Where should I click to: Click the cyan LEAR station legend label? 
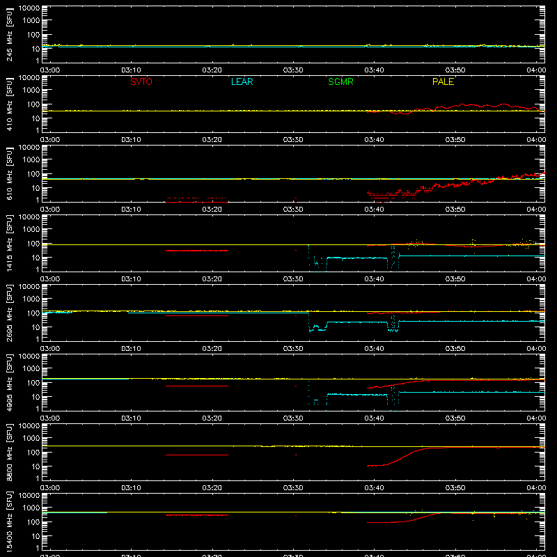tap(242, 81)
